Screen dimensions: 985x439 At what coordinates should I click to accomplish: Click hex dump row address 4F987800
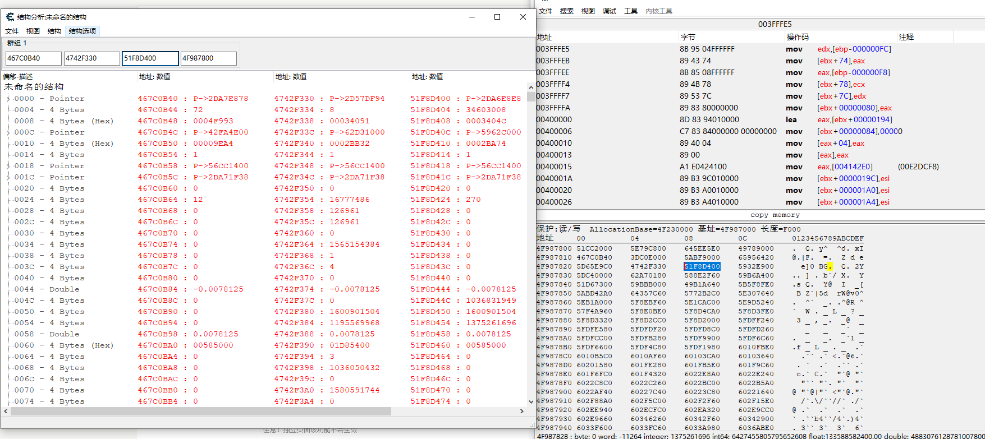pyautogui.click(x=555, y=249)
